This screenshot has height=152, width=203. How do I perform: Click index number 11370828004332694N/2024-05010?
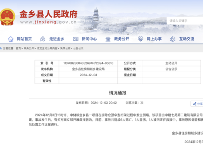pyautogui.click(x=88, y=63)
